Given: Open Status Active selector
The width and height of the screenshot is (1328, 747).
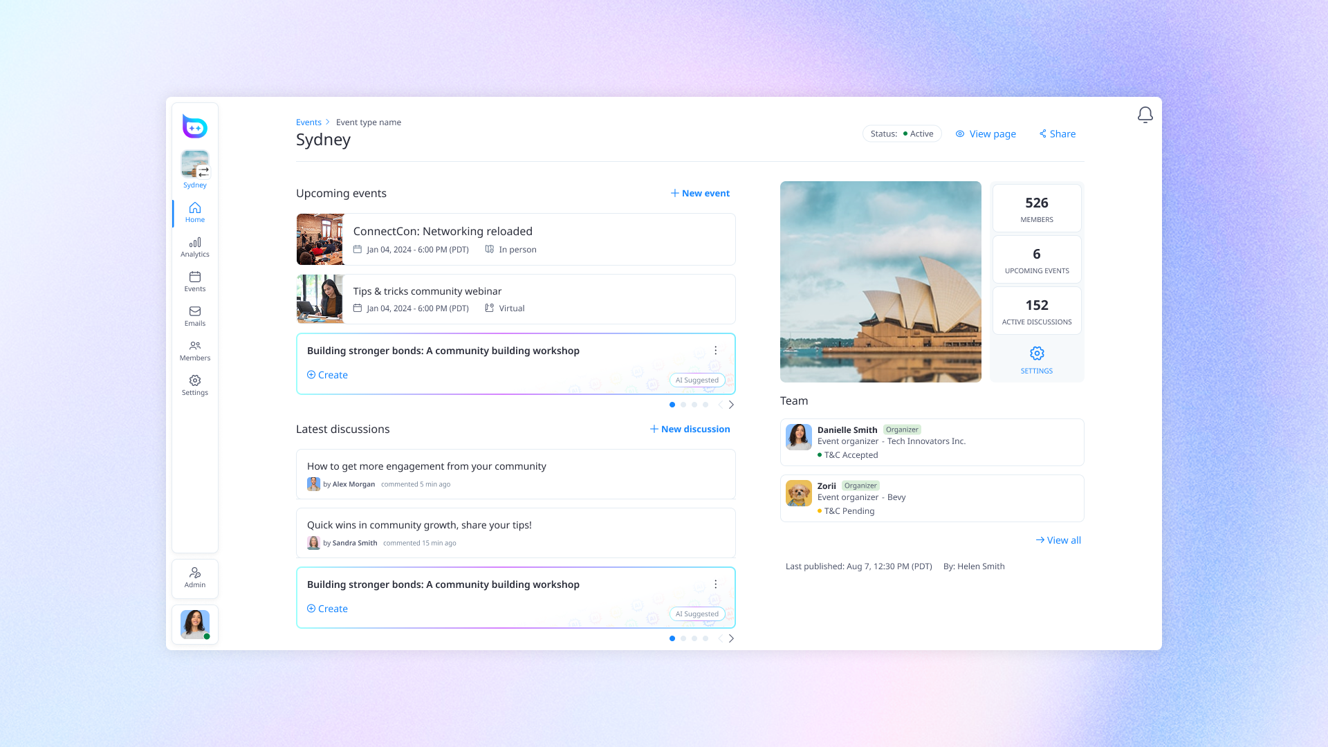Looking at the screenshot, I should [x=901, y=133].
